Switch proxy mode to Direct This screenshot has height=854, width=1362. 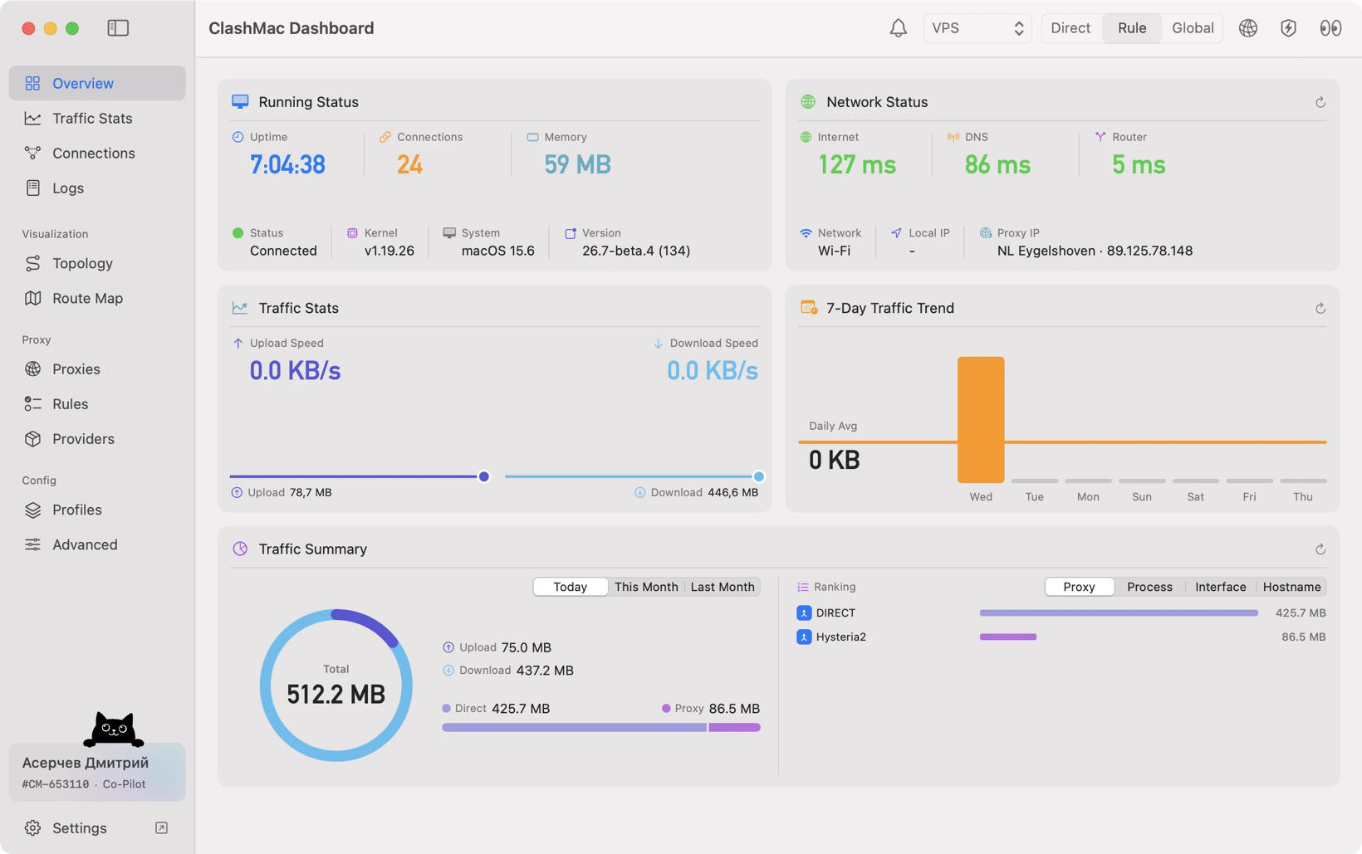[x=1070, y=28]
